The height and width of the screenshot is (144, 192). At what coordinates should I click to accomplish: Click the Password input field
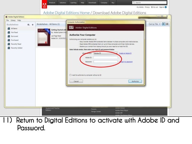click(x=106, y=62)
